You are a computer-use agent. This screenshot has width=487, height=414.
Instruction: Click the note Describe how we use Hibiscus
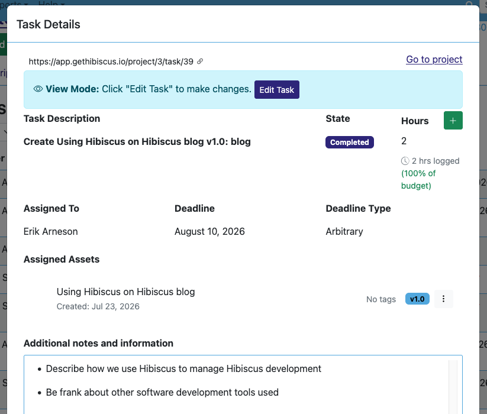[x=183, y=368]
